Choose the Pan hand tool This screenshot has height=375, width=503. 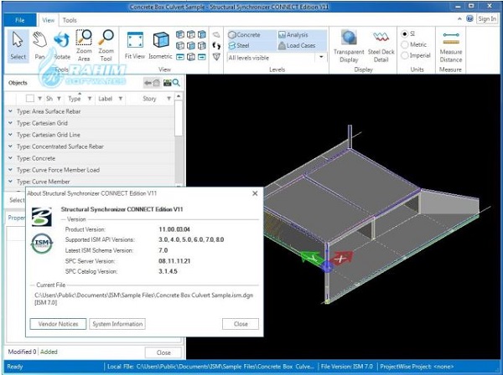[x=39, y=46]
